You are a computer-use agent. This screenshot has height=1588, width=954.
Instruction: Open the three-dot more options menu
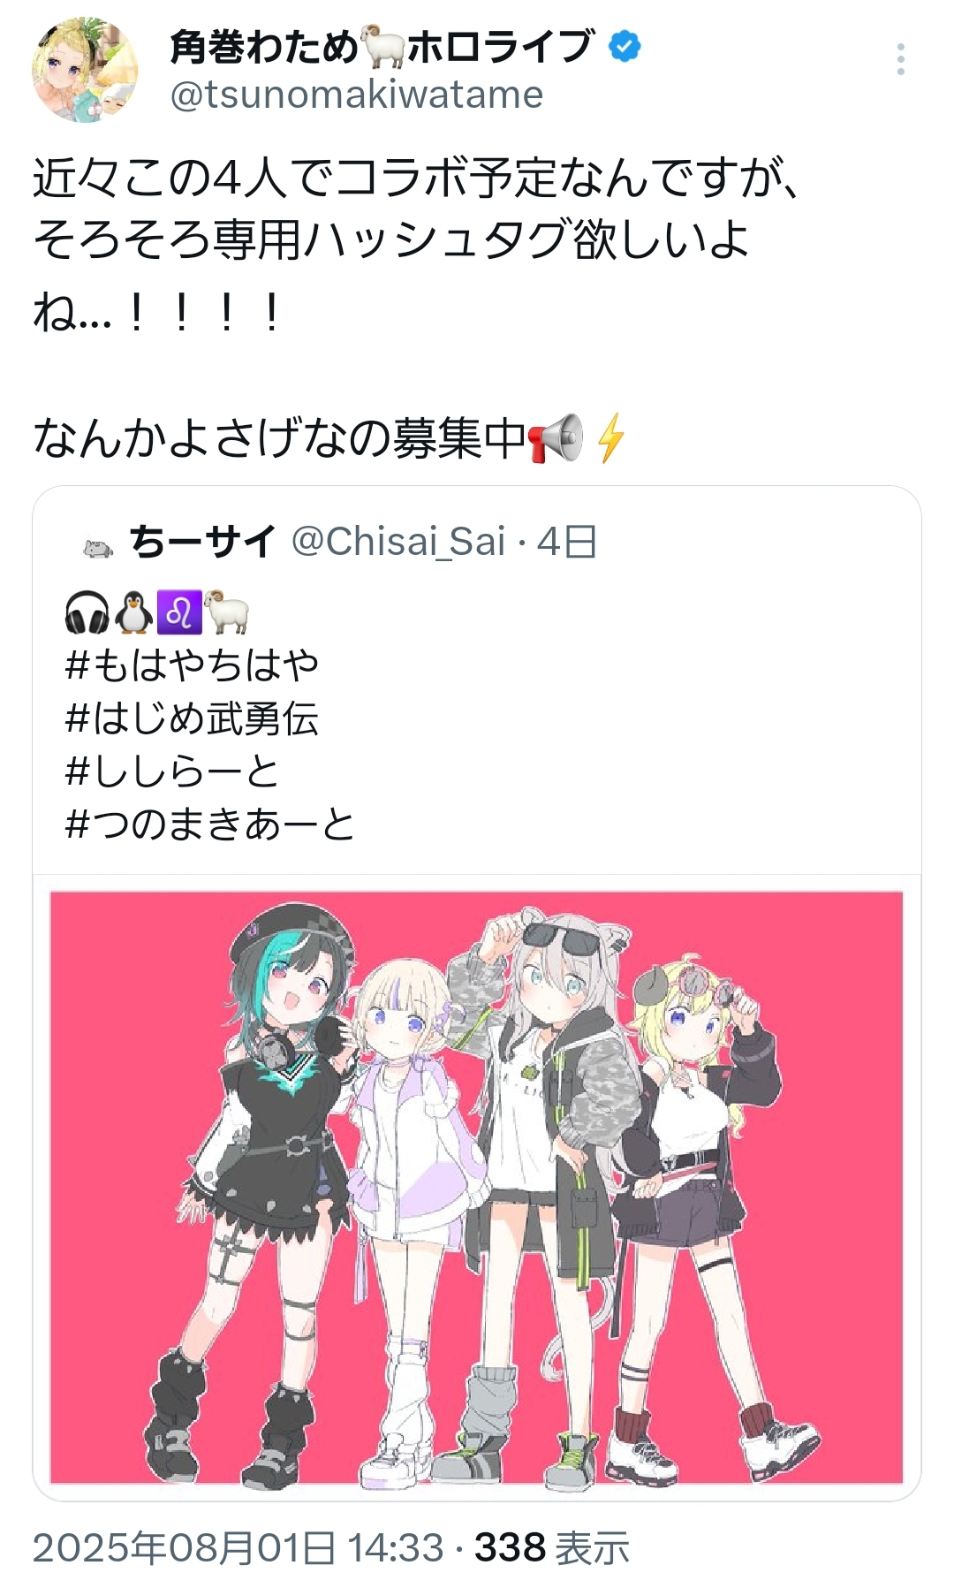click(x=900, y=59)
